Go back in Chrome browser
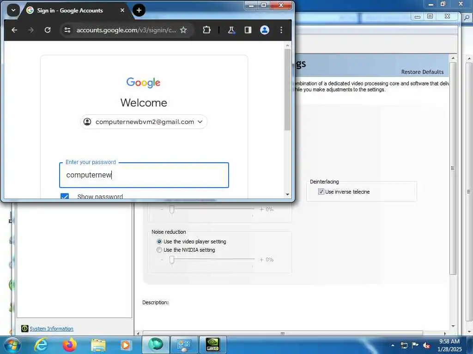The width and height of the screenshot is (473, 354). tap(14, 30)
